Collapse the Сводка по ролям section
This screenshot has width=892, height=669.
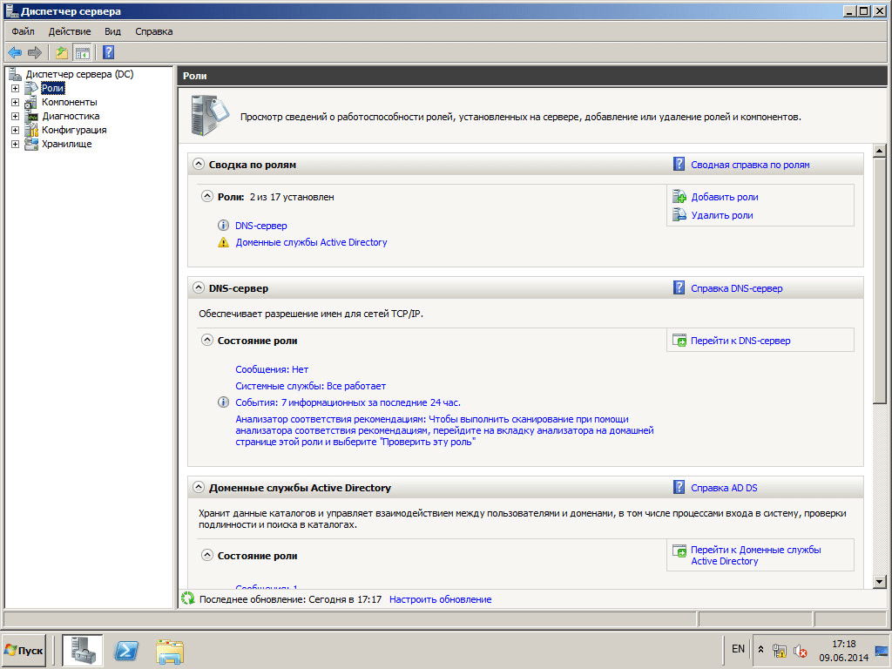[x=199, y=164]
